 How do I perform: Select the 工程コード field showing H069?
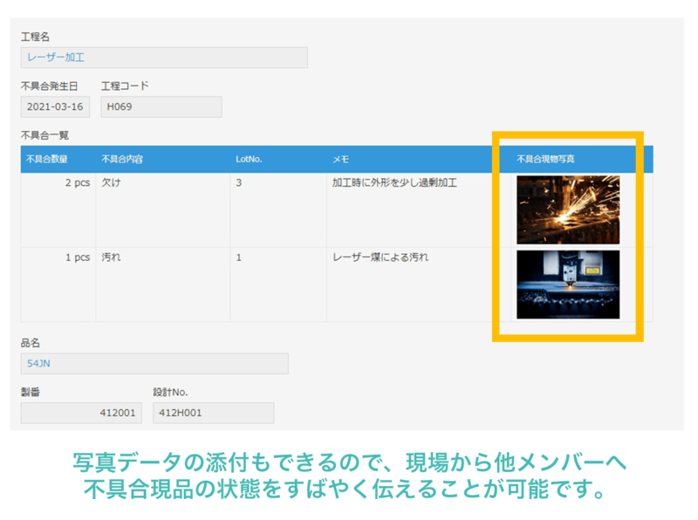pyautogui.click(x=161, y=106)
